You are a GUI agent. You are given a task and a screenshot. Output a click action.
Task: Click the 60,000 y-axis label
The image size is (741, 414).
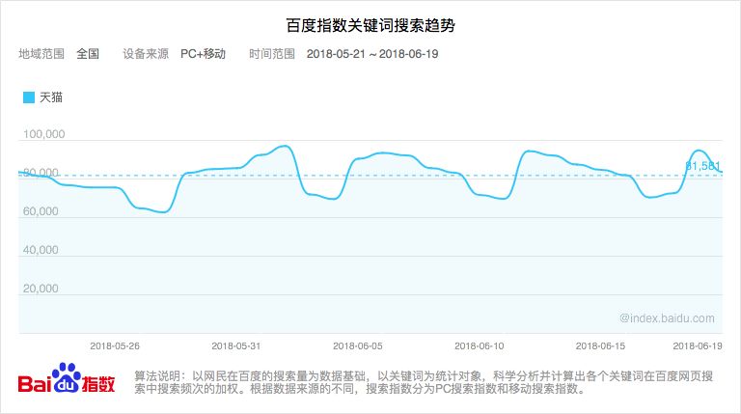coord(41,211)
